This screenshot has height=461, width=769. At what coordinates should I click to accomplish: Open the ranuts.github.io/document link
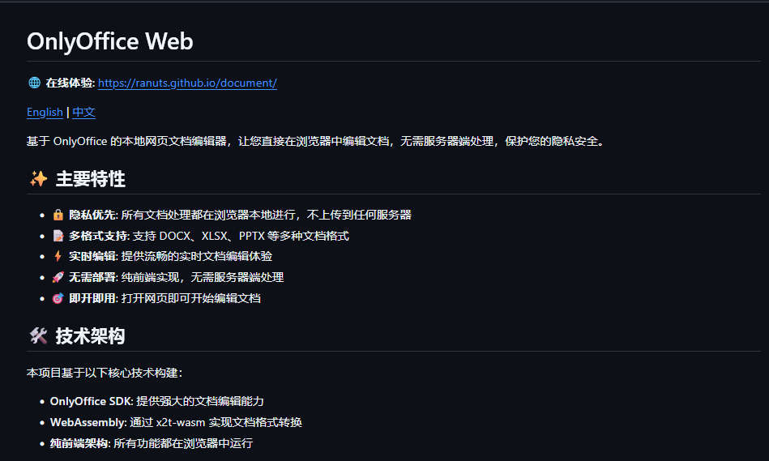click(x=187, y=83)
